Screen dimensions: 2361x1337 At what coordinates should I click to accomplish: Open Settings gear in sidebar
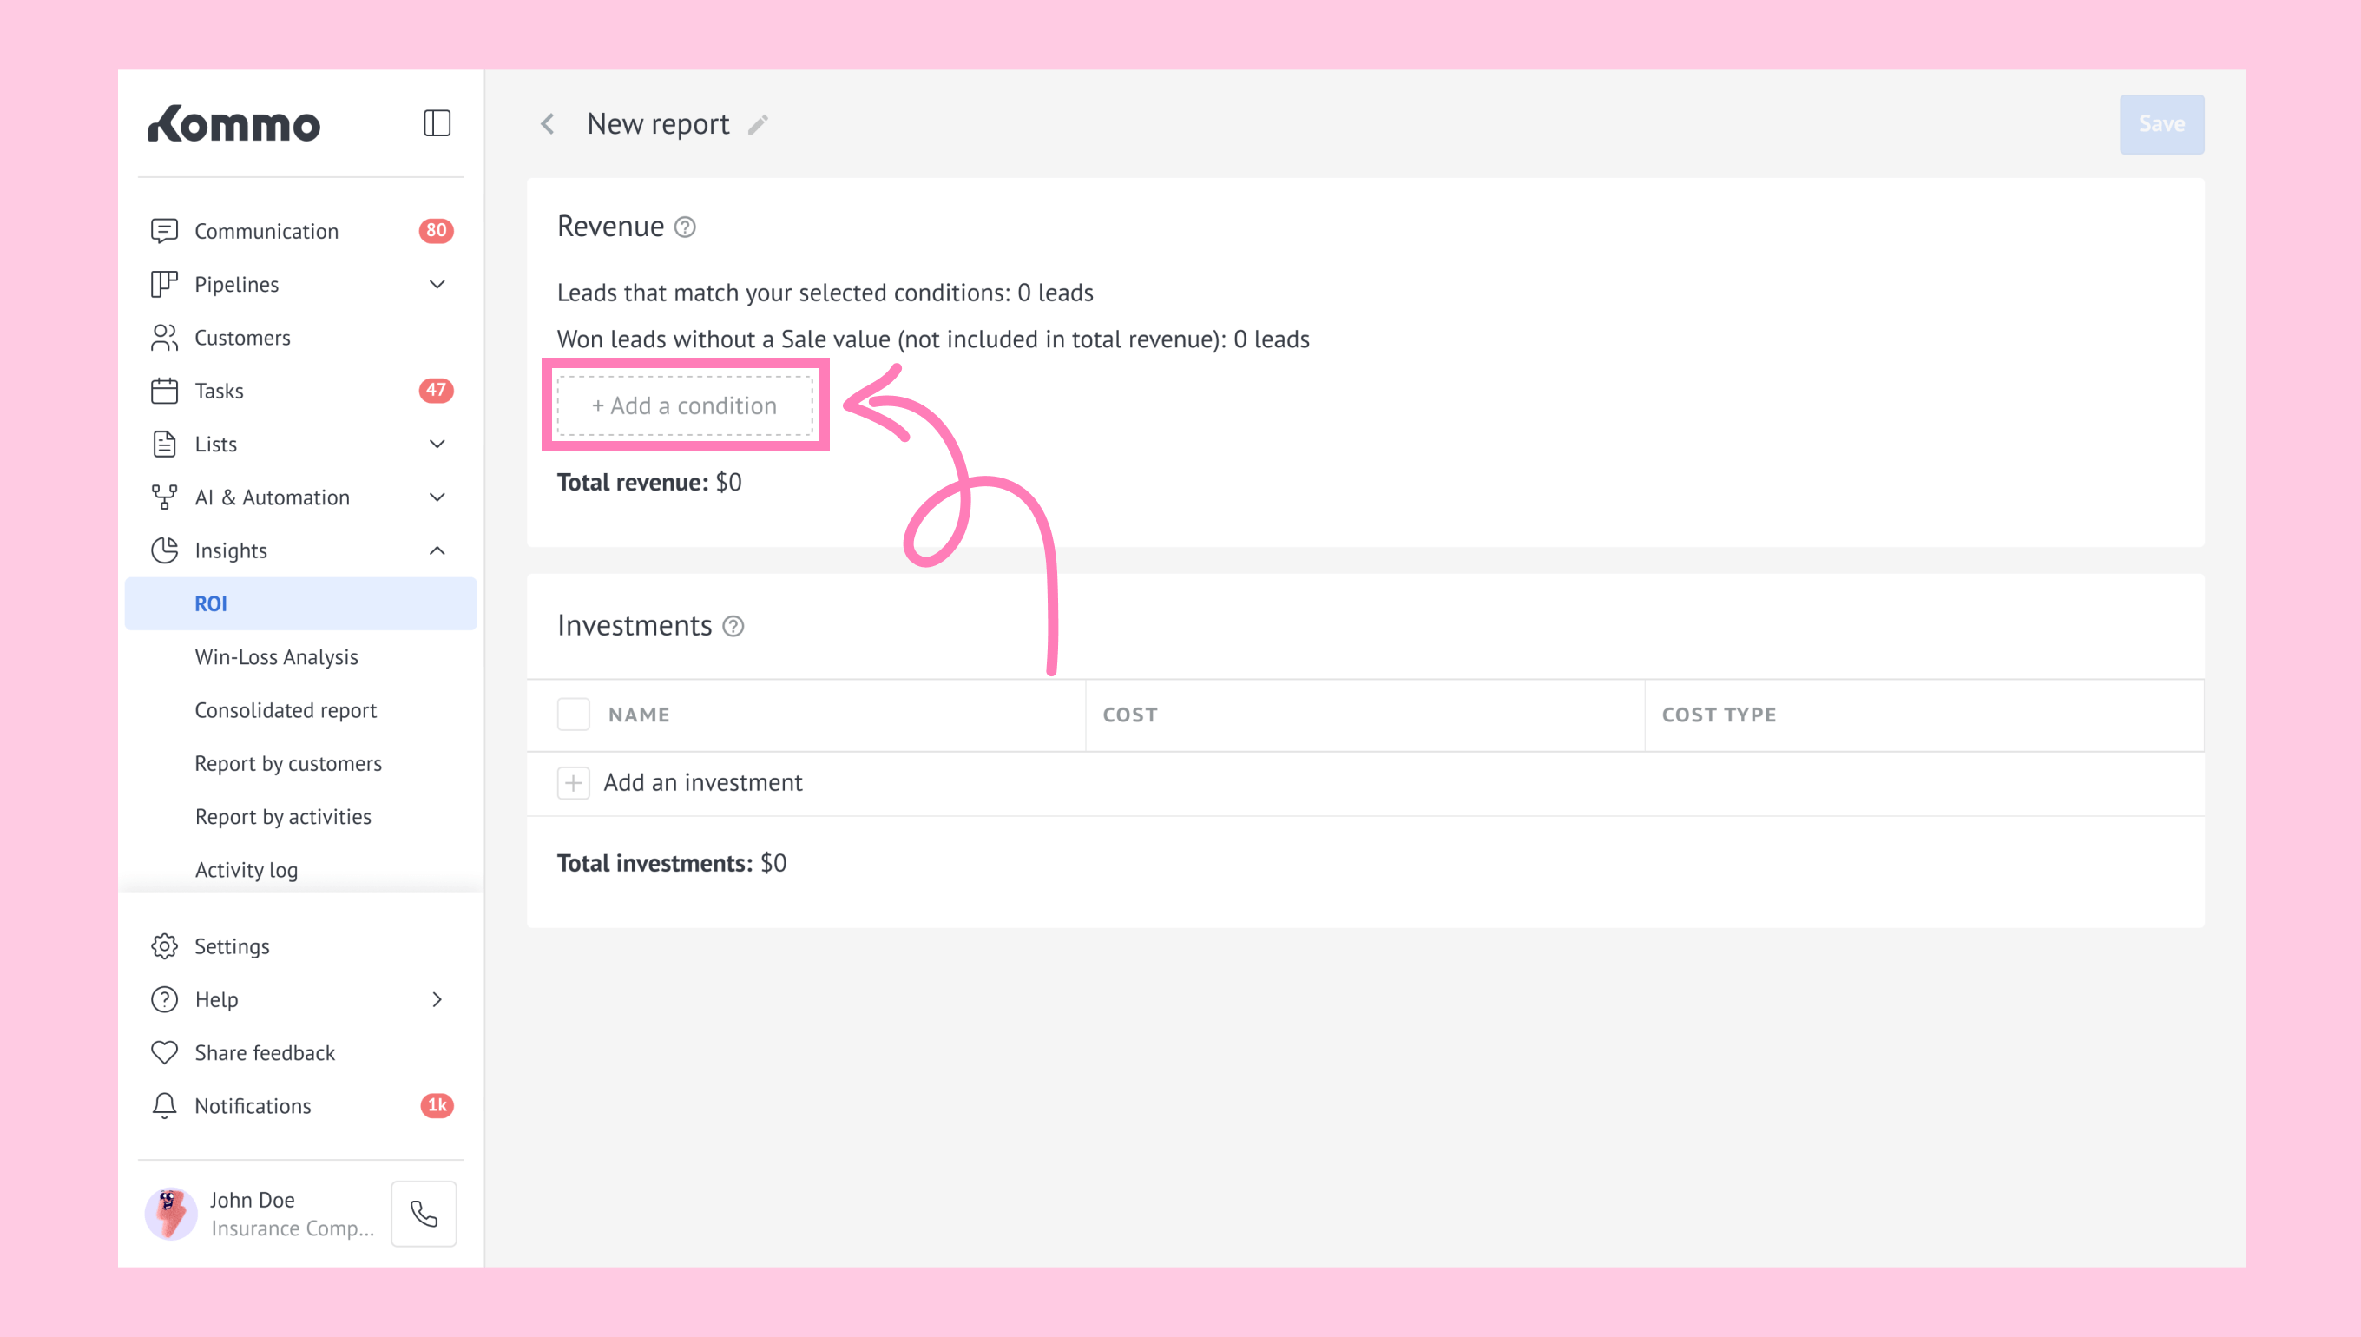point(164,945)
